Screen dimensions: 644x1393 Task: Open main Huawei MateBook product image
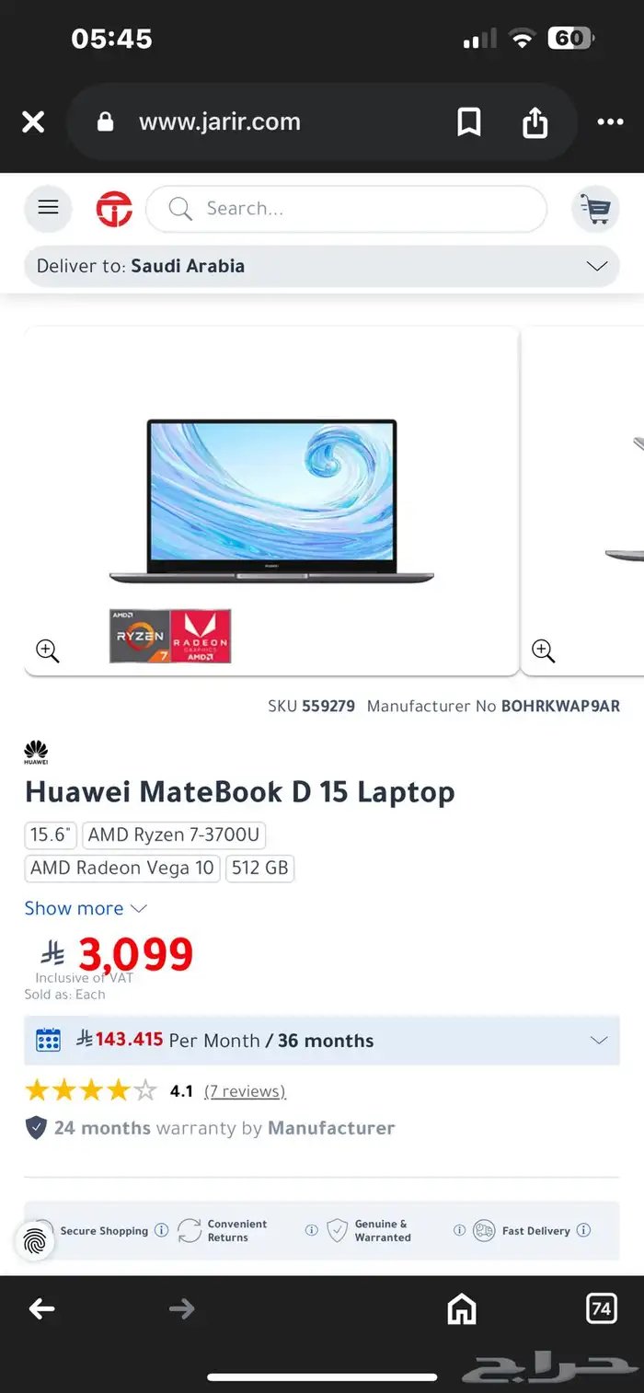point(271,501)
